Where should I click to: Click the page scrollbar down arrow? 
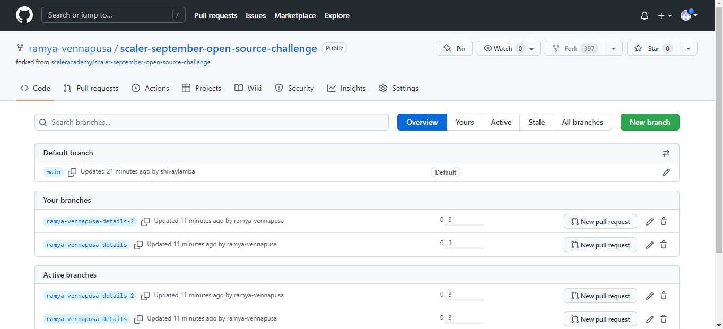[x=719, y=325]
